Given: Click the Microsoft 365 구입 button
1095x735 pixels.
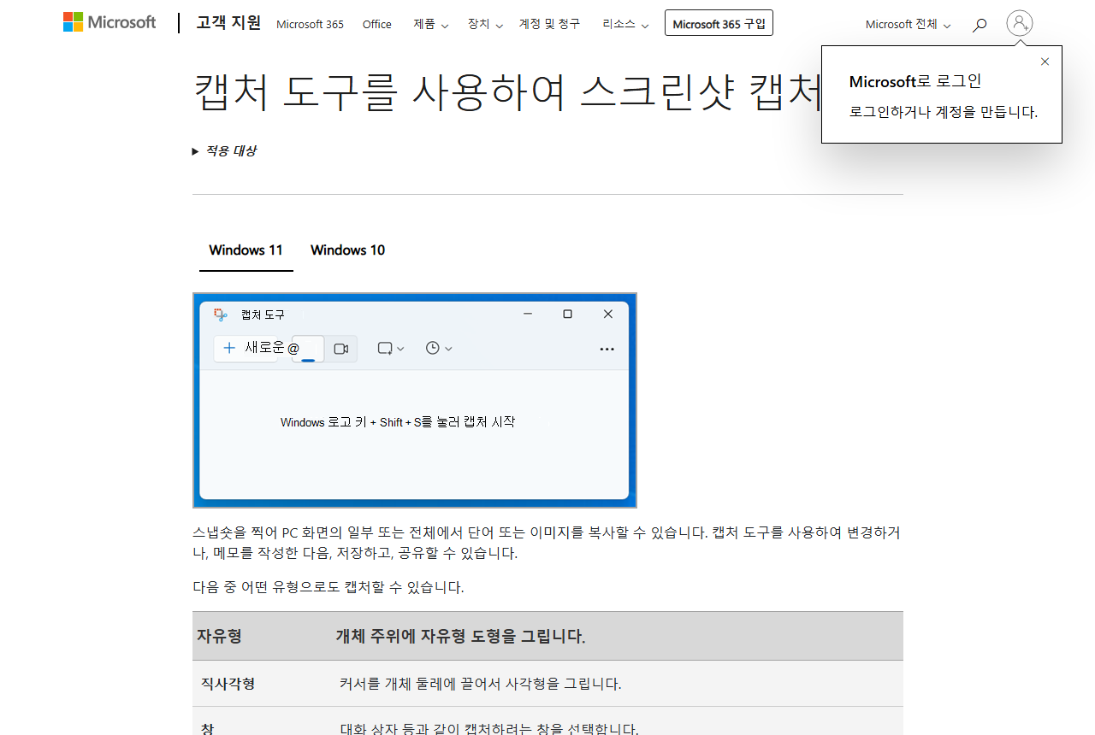Looking at the screenshot, I should 719,23.
